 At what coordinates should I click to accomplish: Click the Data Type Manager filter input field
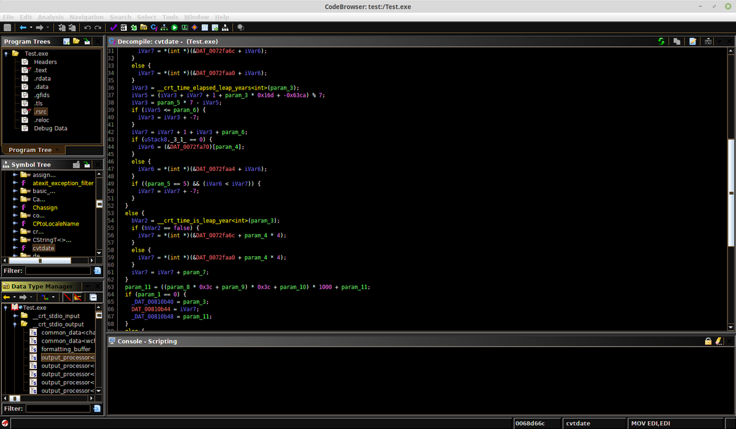[x=58, y=408]
